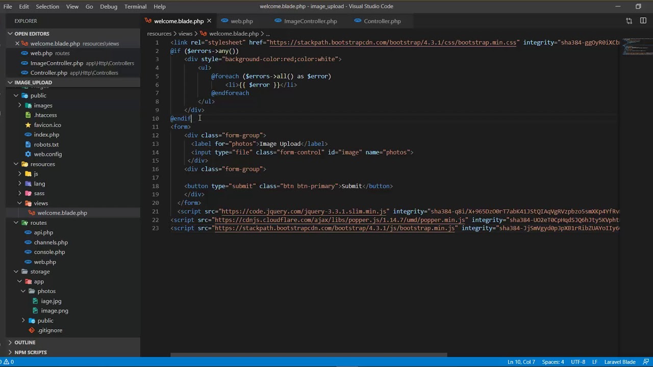Image resolution: width=653 pixels, height=367 pixels.
Task: Click the Split Editor icon
Action: click(x=643, y=21)
